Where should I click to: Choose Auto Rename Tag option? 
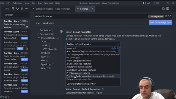pos(92,51)
